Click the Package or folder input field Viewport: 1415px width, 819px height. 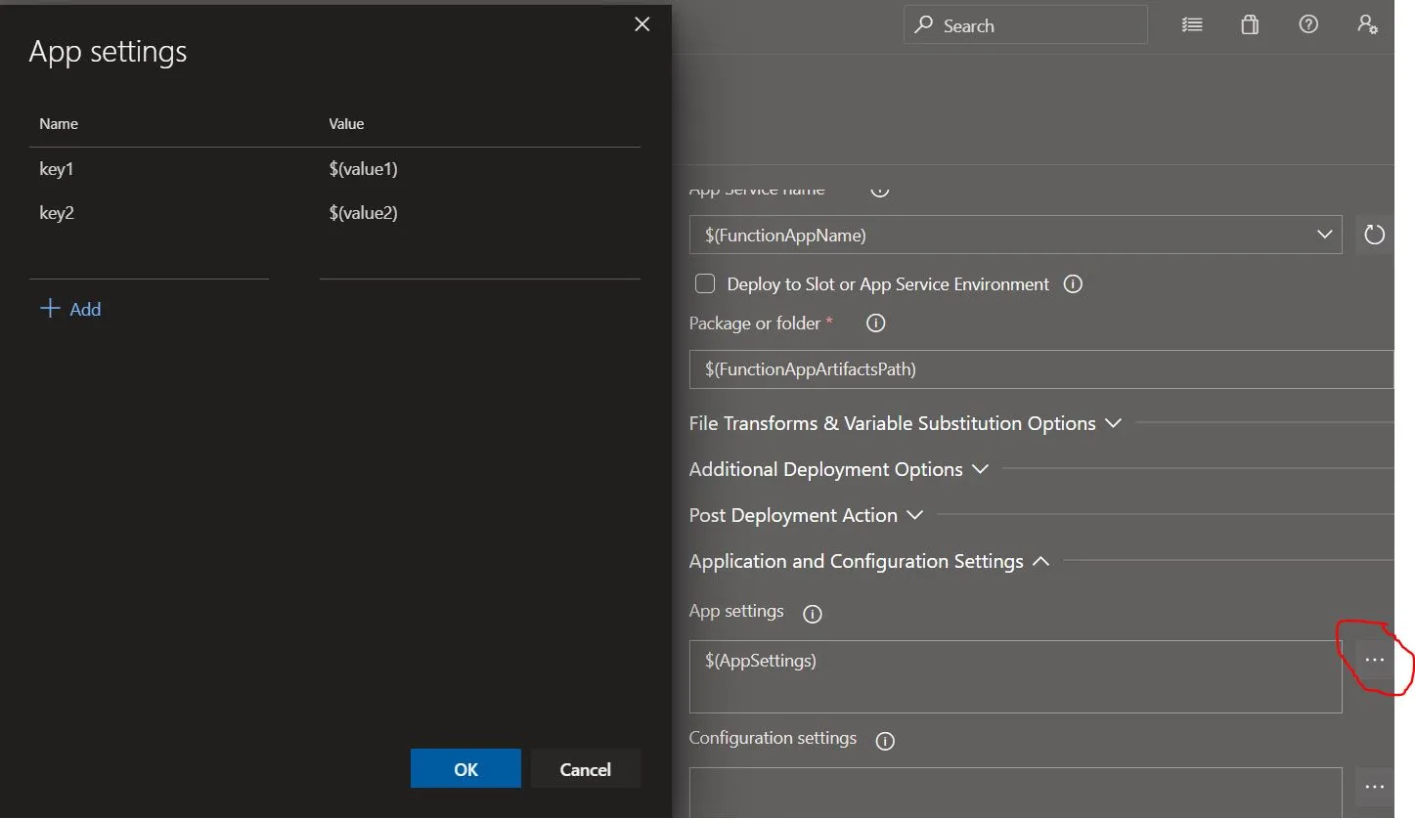(x=1040, y=369)
